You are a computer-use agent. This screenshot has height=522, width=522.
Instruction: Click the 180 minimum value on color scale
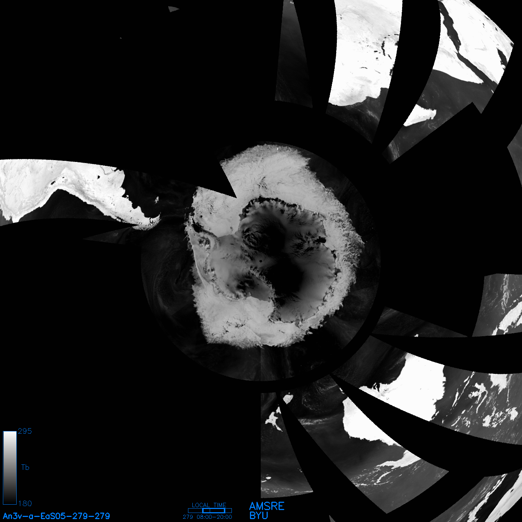(25, 504)
